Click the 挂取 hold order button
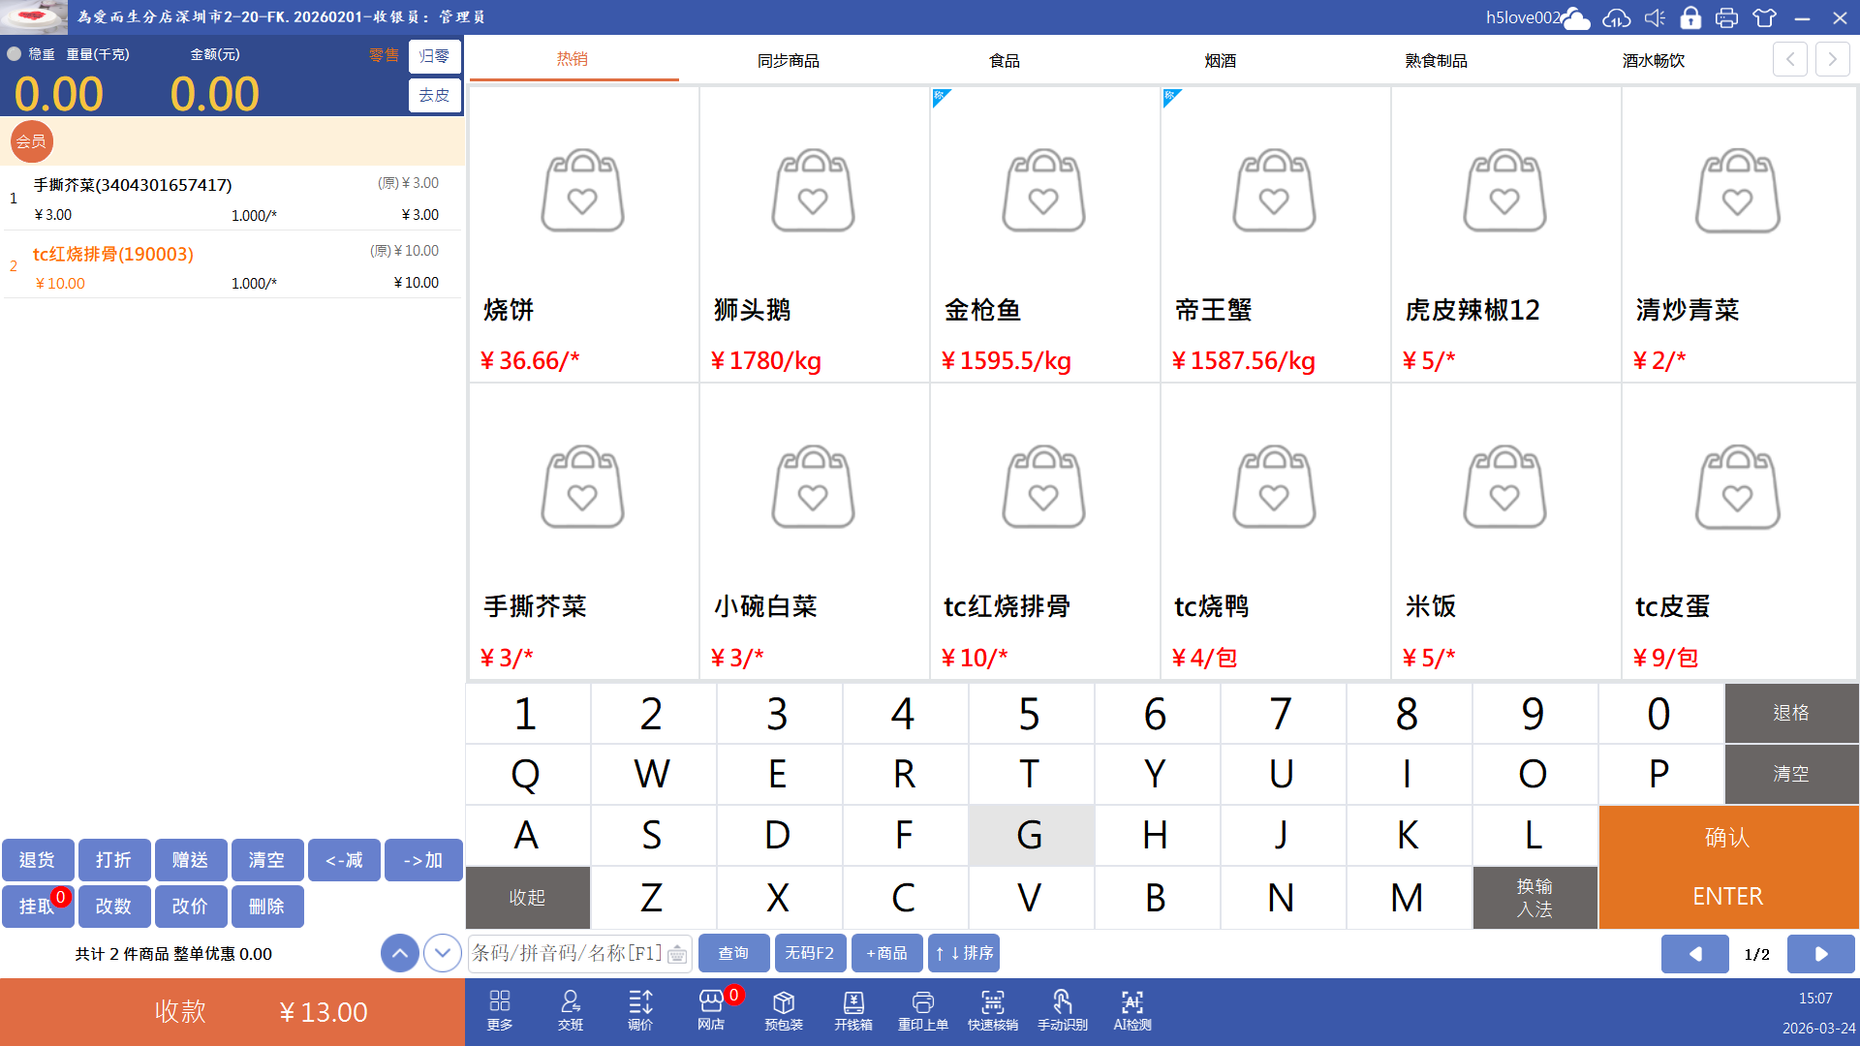Image resolution: width=1860 pixels, height=1046 pixels. (x=37, y=907)
